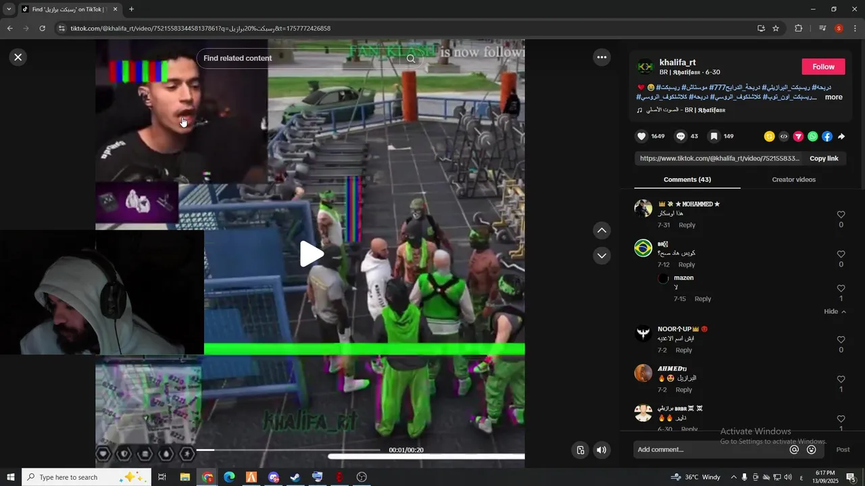
Task: Toggle the auto-scroll icon beside volume
Action: pos(580,450)
